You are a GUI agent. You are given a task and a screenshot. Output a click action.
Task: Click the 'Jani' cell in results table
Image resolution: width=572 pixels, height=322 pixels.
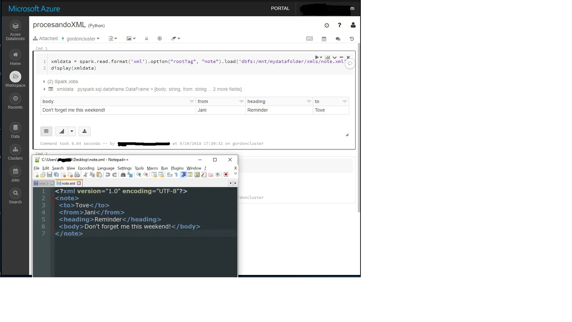pyautogui.click(x=220, y=110)
